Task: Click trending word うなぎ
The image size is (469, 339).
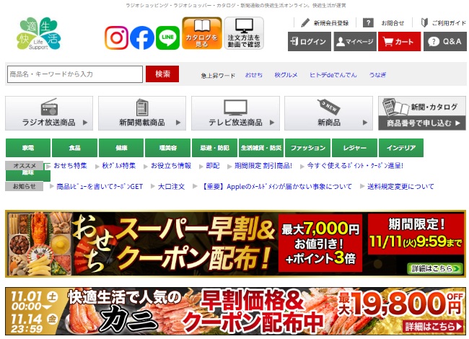Action: point(377,75)
